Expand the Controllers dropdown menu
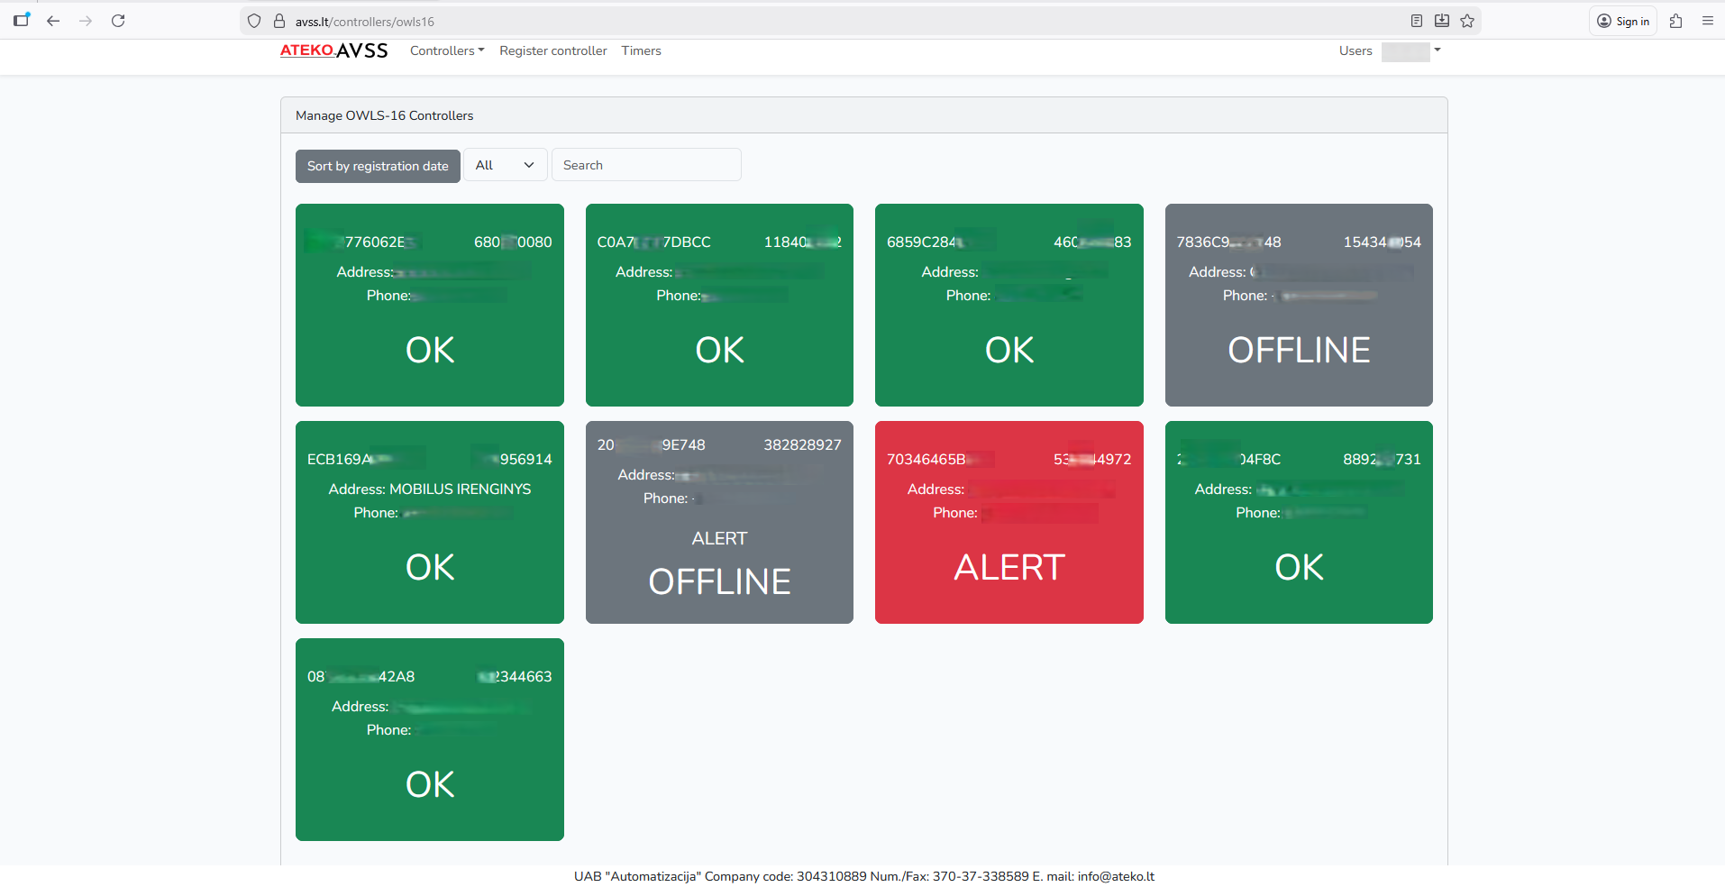This screenshot has height=887, width=1725. pyautogui.click(x=447, y=50)
